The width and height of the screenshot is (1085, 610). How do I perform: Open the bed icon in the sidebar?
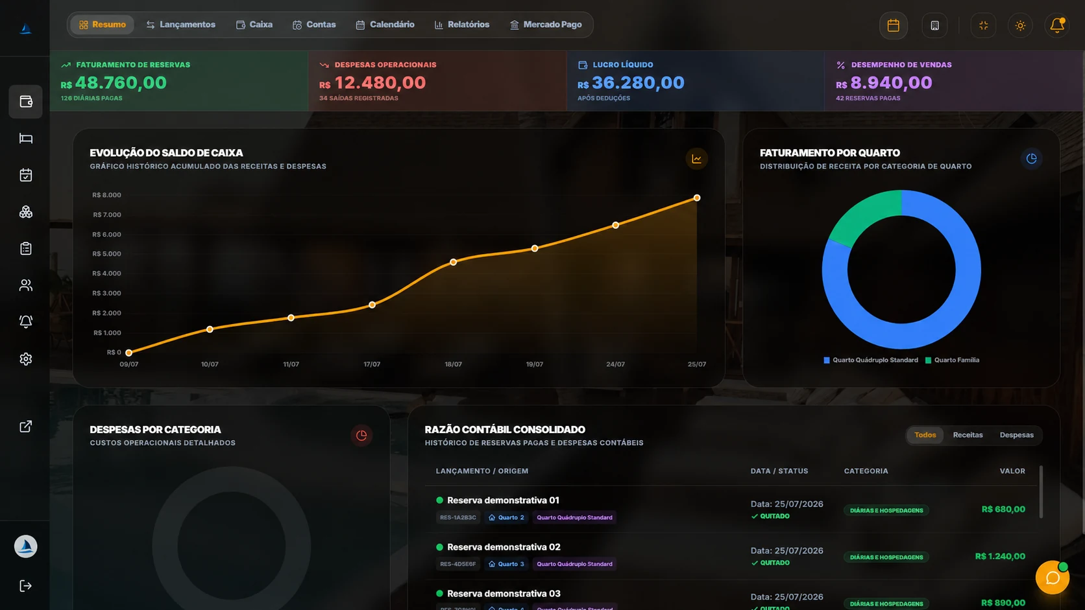pos(26,138)
